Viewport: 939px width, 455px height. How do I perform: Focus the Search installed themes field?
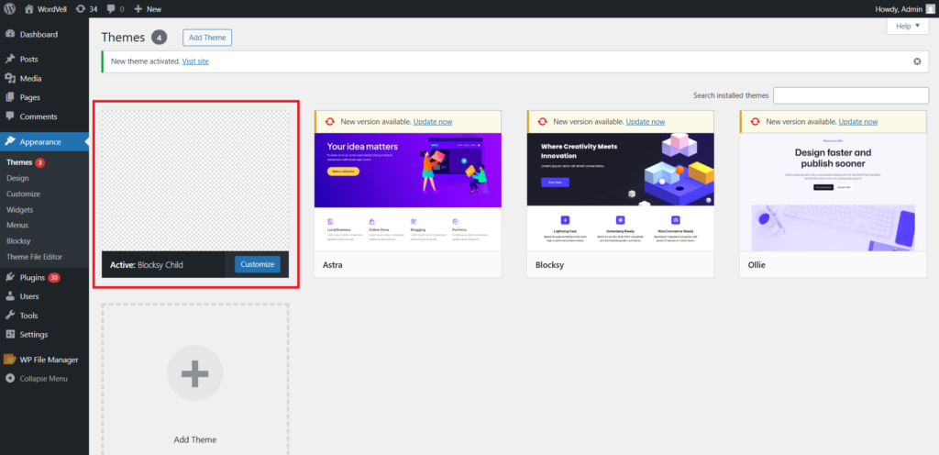pyautogui.click(x=851, y=95)
